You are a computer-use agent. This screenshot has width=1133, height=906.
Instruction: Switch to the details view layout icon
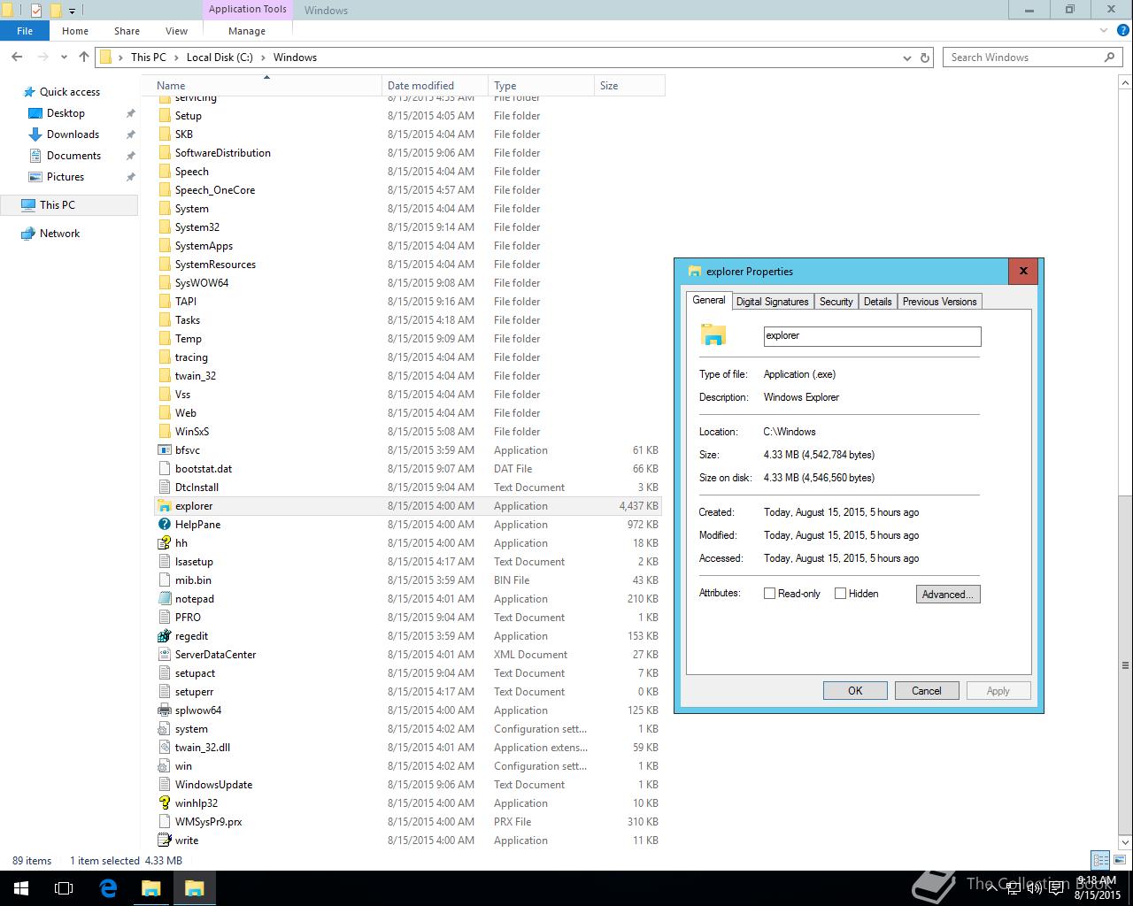(1100, 860)
